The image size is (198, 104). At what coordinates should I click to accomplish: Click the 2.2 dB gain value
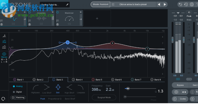pyautogui.click(x=110, y=89)
